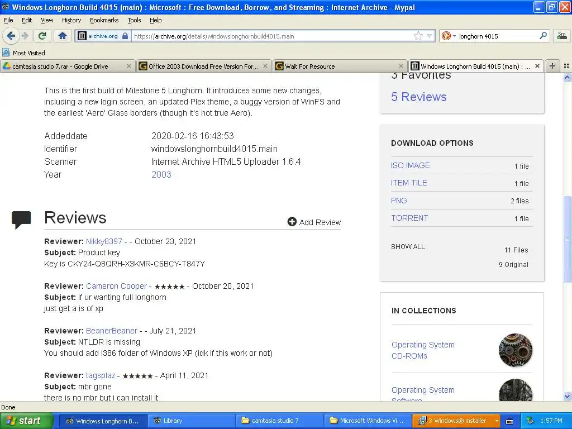Open reviewer tagsplaz profile

(x=101, y=375)
